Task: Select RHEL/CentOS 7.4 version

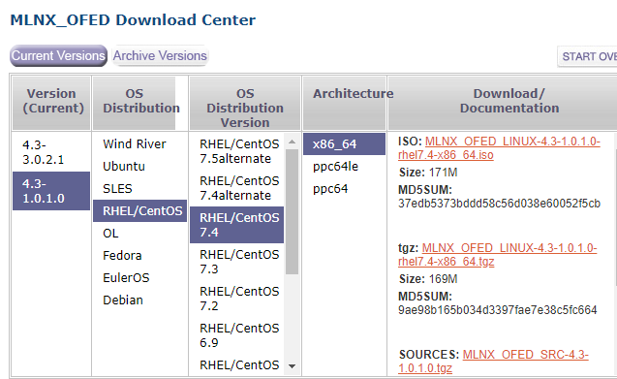Action: click(237, 225)
